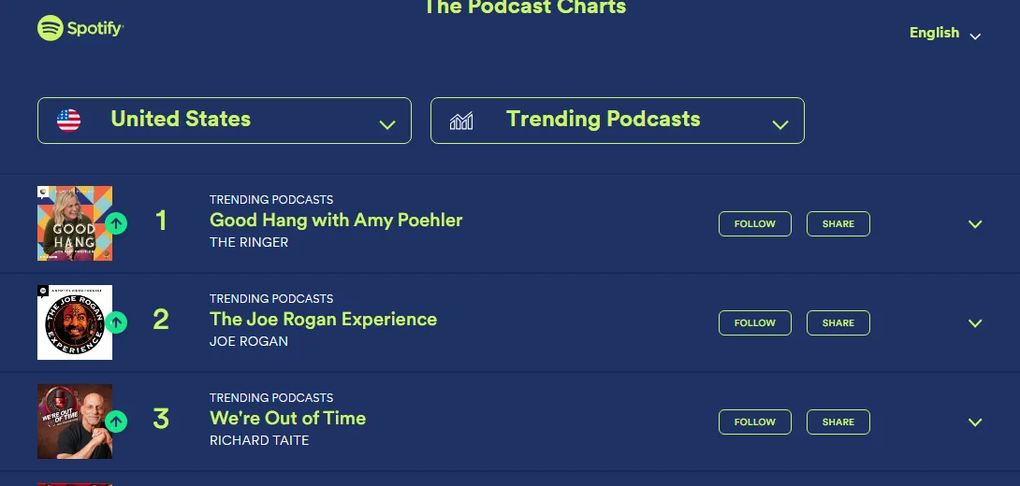The height and width of the screenshot is (486, 1020).
Task: Share The Joe Rogan Experience
Action: (x=838, y=323)
